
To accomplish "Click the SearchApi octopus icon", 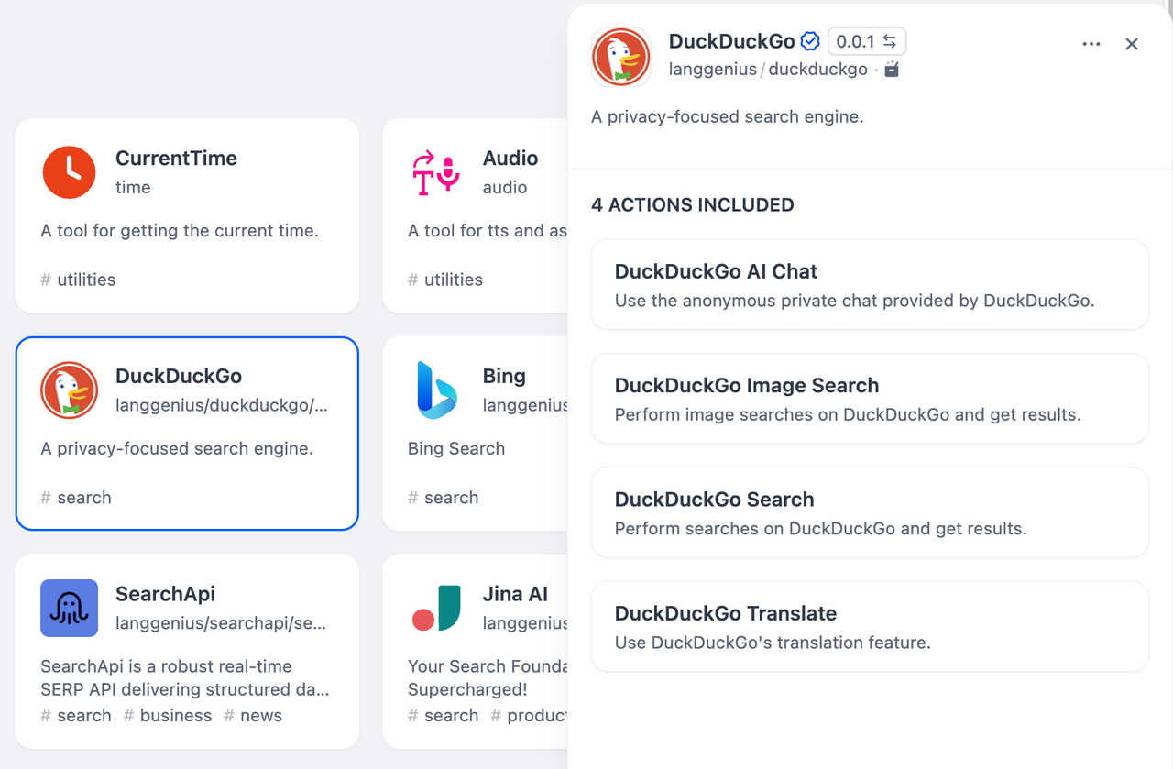I will pyautogui.click(x=69, y=608).
